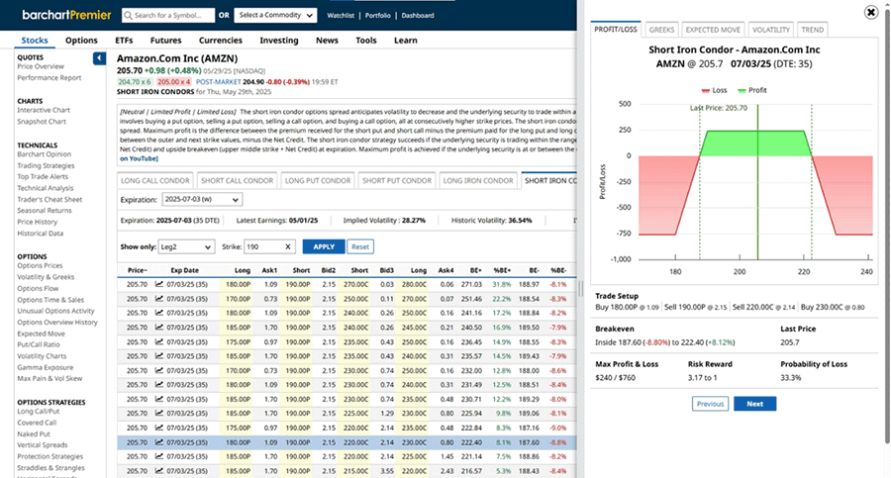The image size is (891, 478).
Task: Open chart icon in the BE+ 240.50 row
Action: coord(159,328)
